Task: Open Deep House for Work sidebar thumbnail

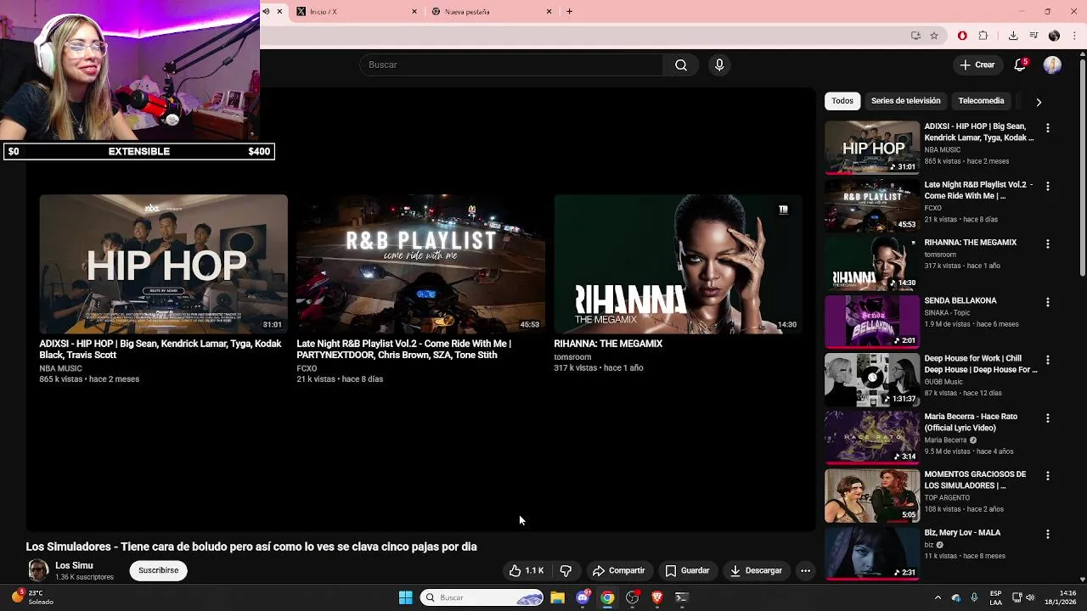Action: 872,379
